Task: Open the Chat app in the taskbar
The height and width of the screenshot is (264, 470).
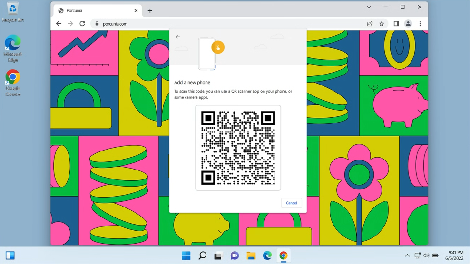Action: point(235,255)
